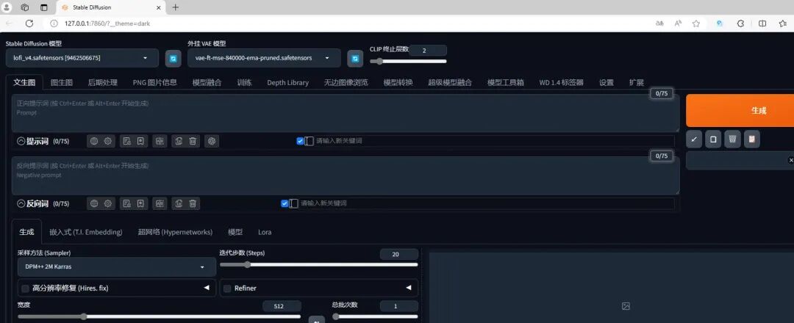Click the 迭代步数 (Steps) slider
Image resolution: width=794 pixels, height=323 pixels.
319,264
